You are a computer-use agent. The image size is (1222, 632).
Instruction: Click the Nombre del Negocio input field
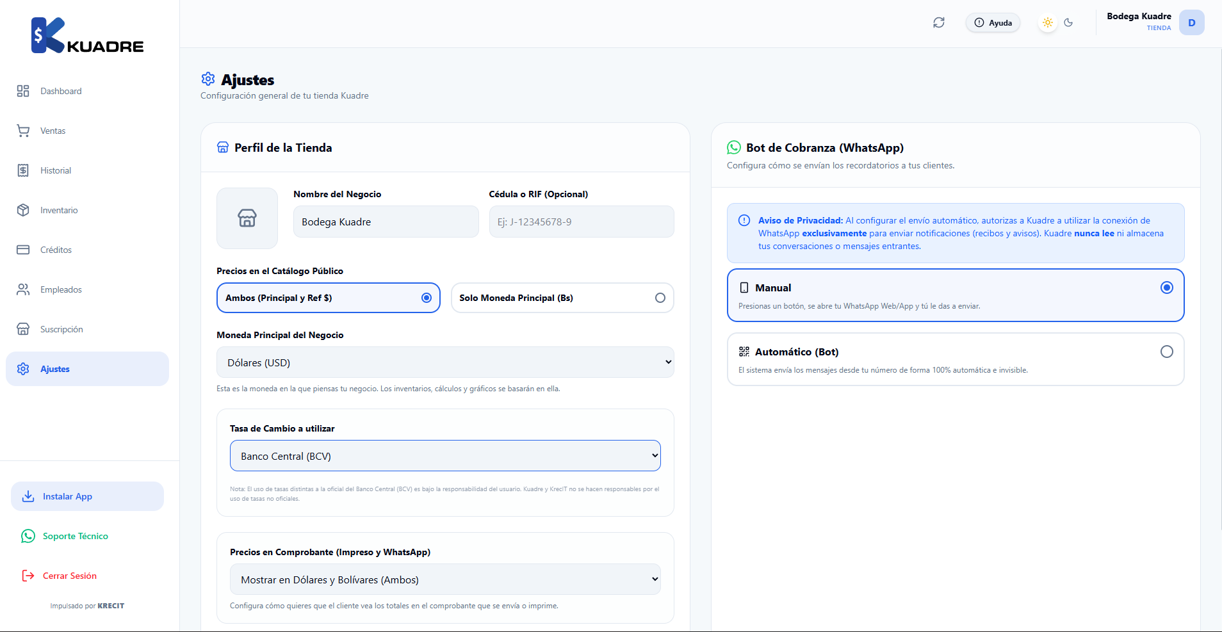[386, 222]
